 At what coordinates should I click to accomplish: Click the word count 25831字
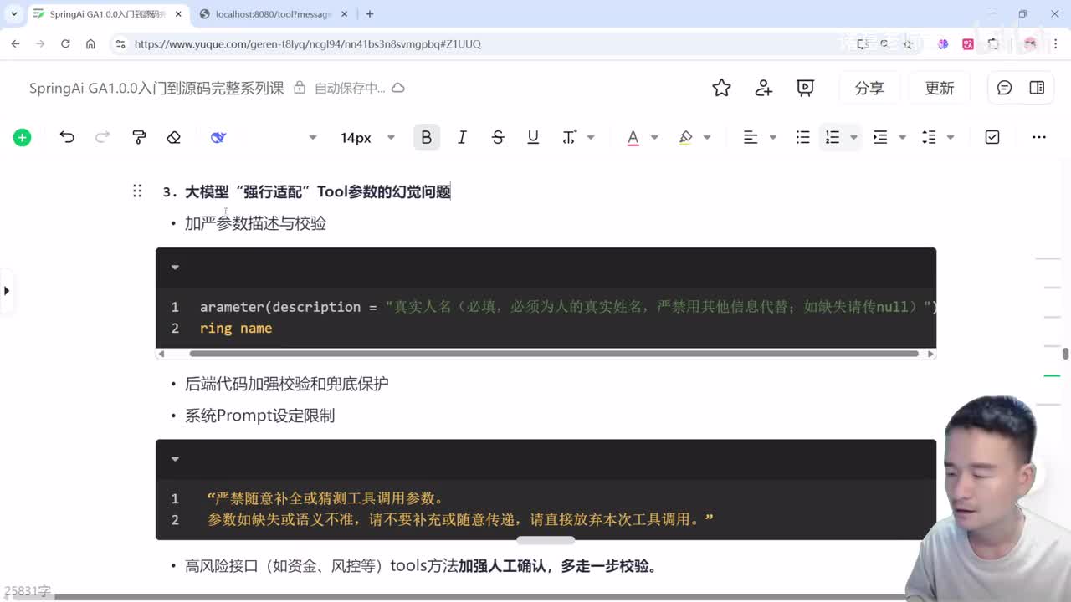click(x=27, y=591)
